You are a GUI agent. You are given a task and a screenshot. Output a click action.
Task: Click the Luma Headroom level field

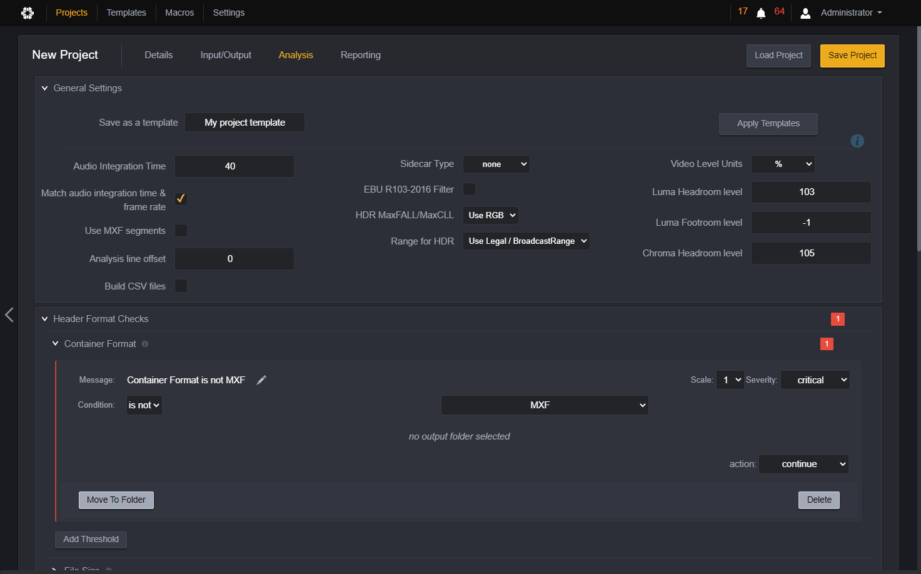(x=811, y=192)
